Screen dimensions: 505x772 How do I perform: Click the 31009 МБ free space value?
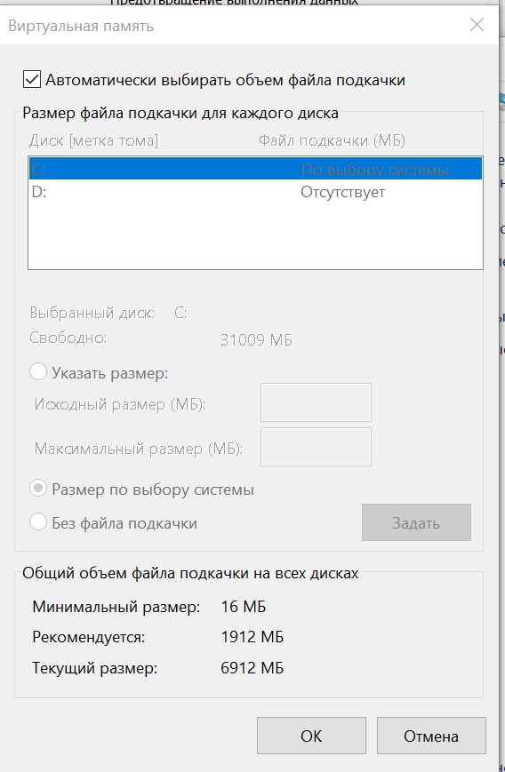point(256,339)
